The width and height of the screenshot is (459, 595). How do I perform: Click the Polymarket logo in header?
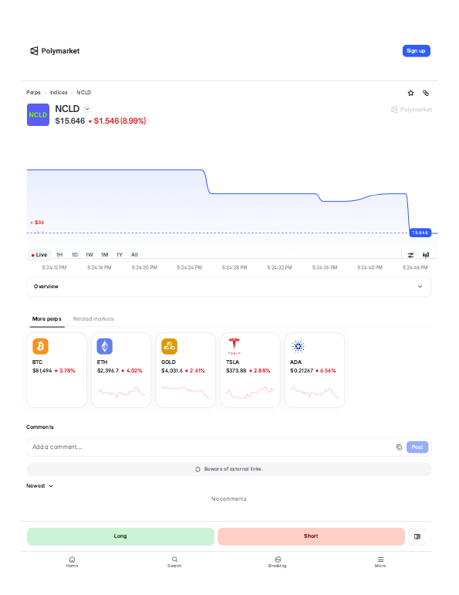[55, 51]
